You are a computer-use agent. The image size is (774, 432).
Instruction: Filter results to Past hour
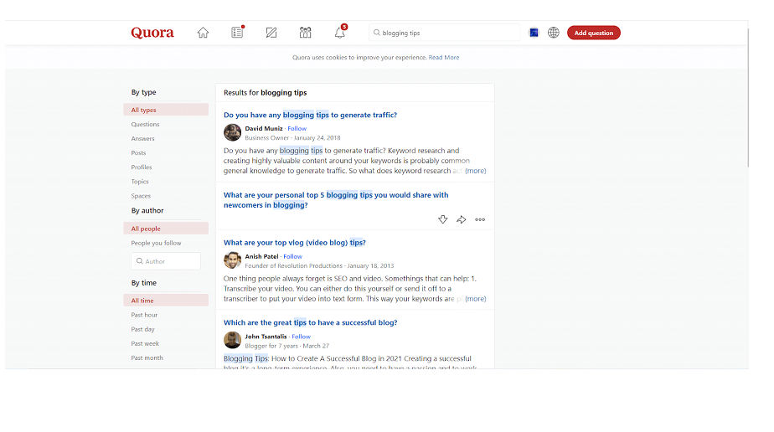coord(144,315)
